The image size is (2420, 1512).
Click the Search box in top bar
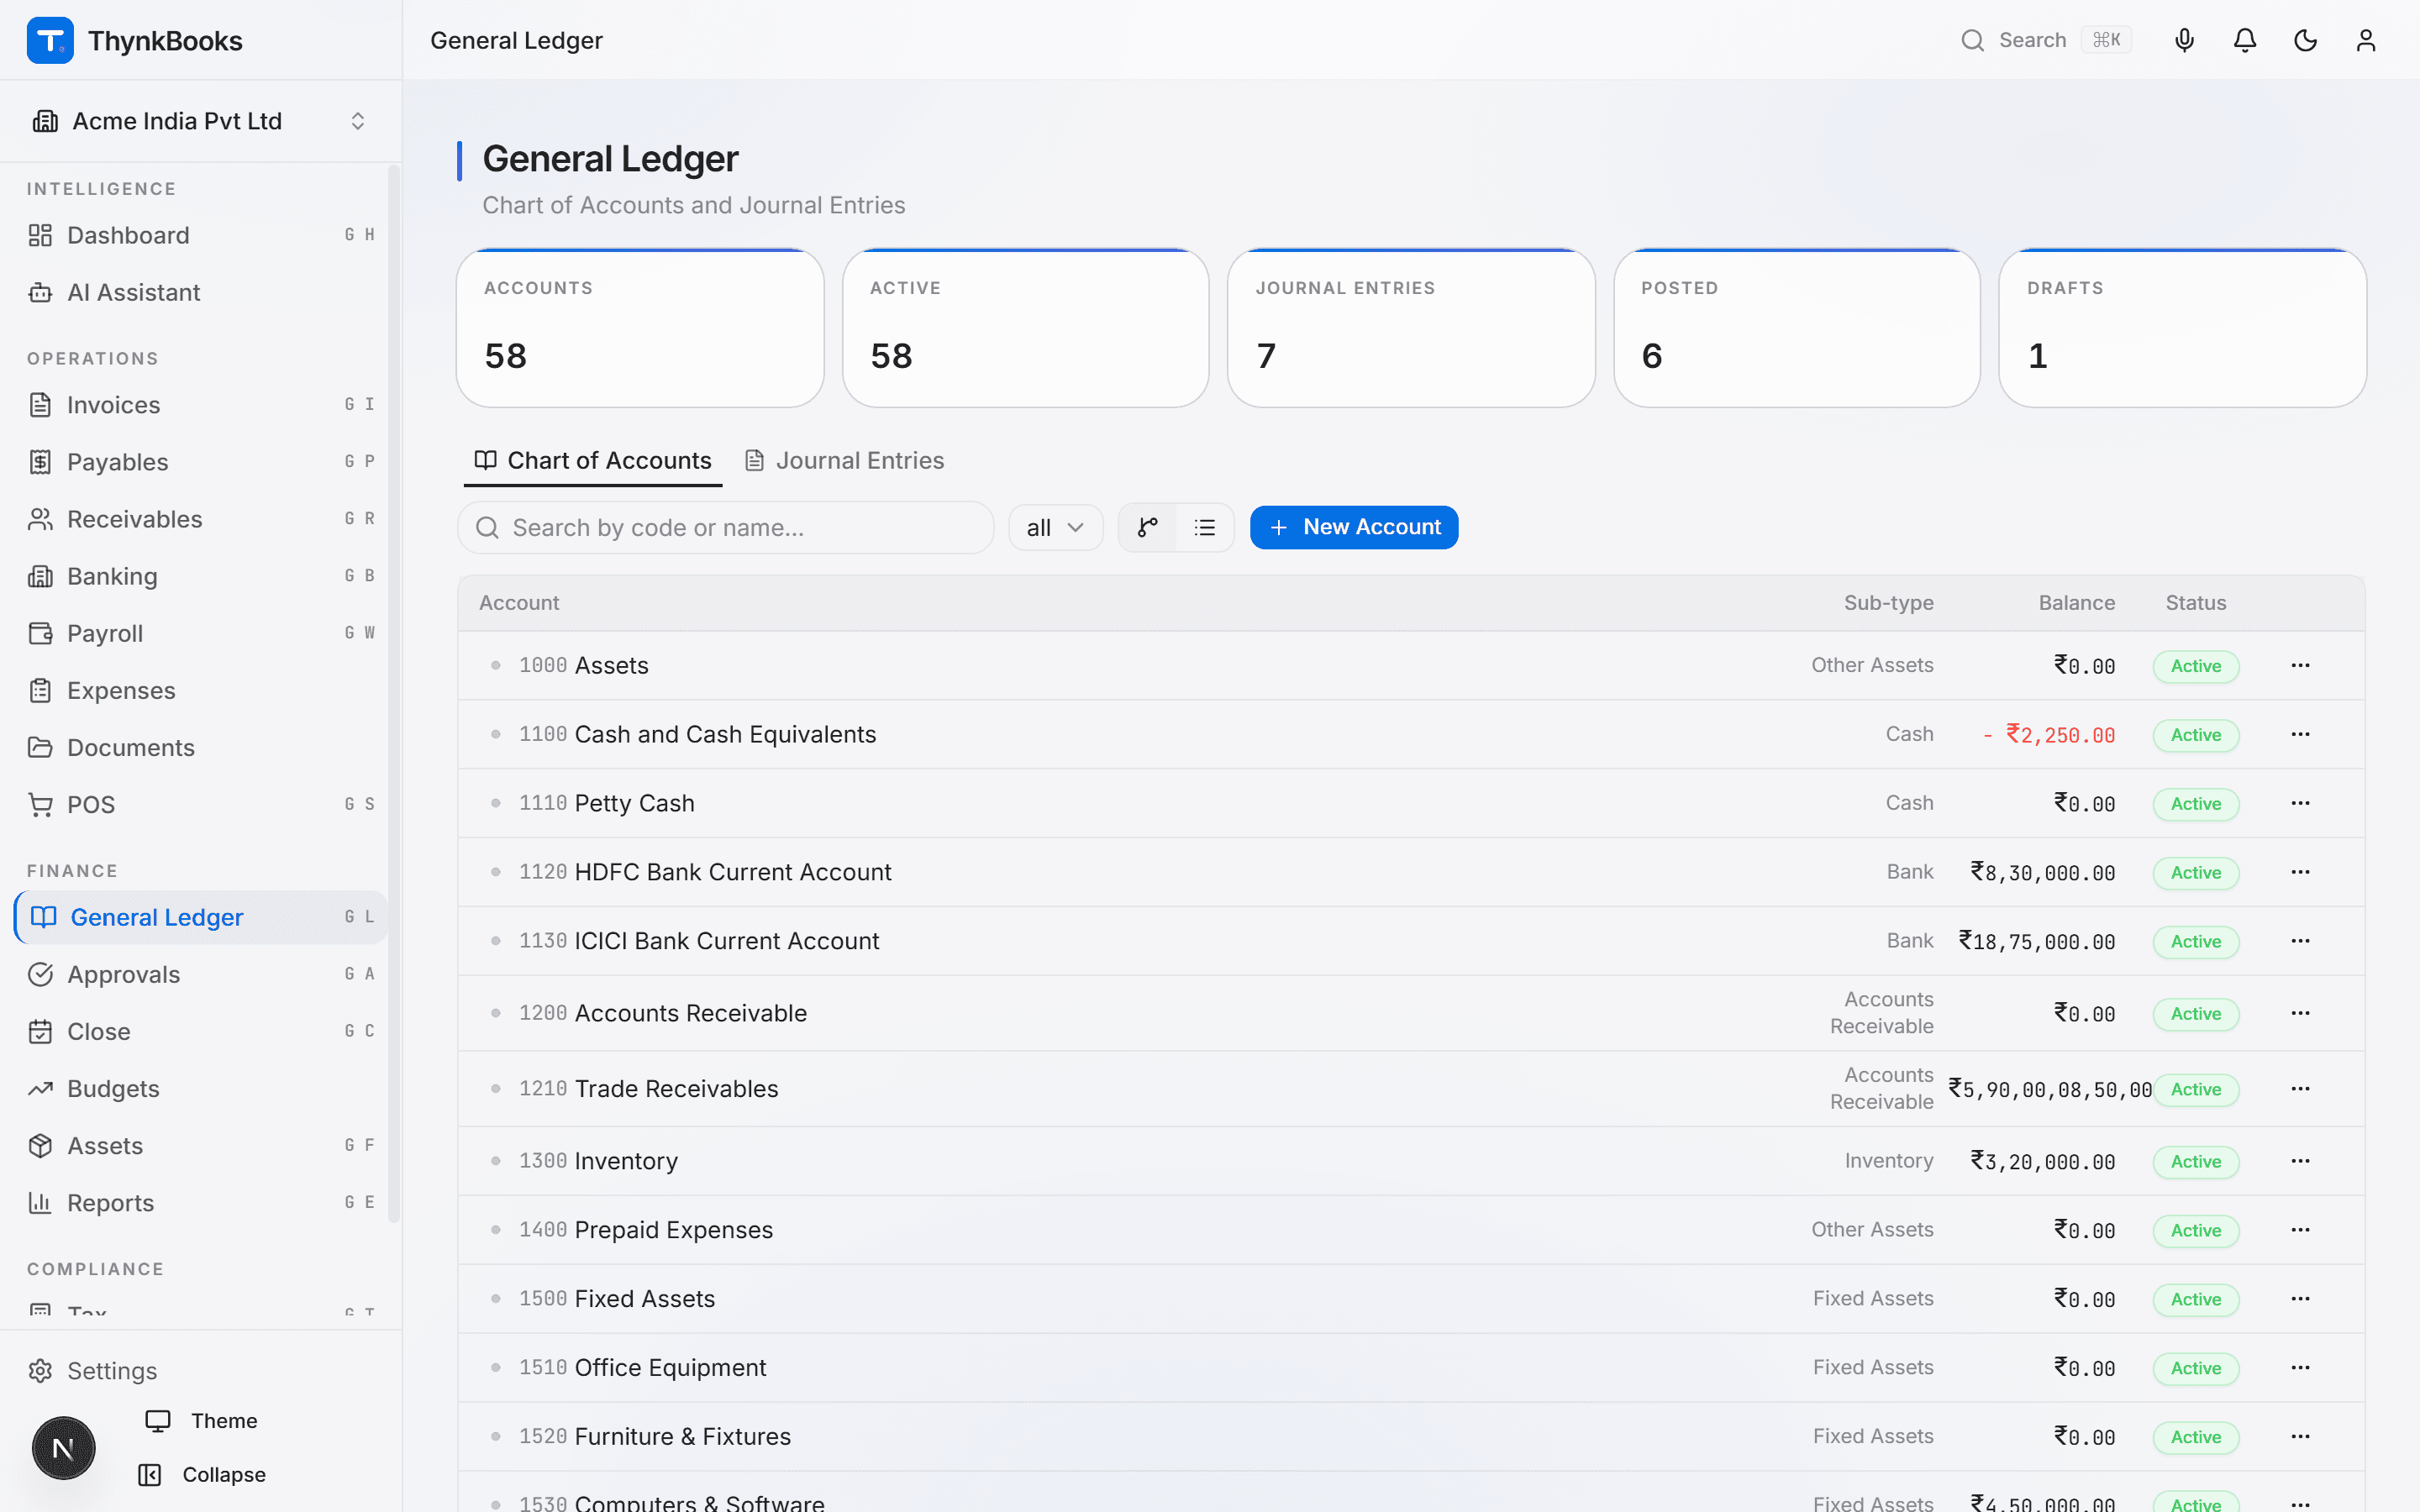coord(2046,40)
